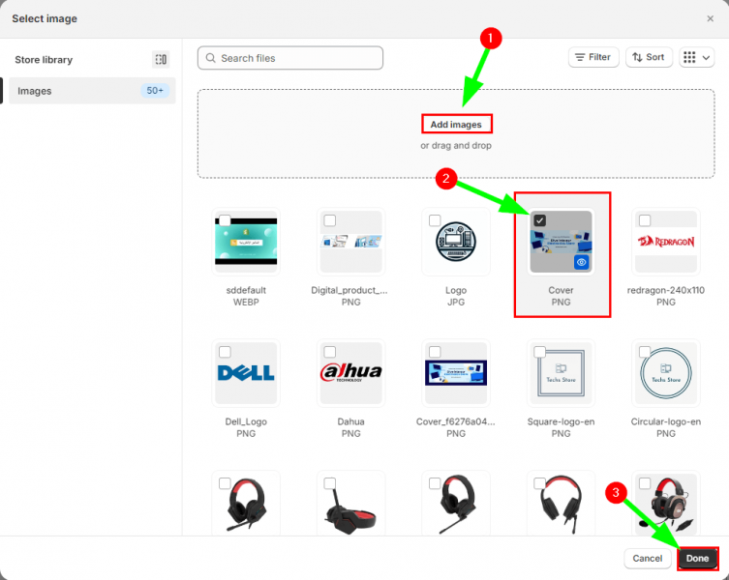This screenshot has height=580, width=729.
Task: Preview the Cover image via eye icon
Action: (x=581, y=262)
